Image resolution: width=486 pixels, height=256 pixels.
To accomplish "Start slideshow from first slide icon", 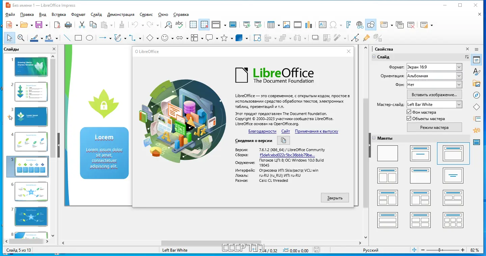I will [247, 25].
